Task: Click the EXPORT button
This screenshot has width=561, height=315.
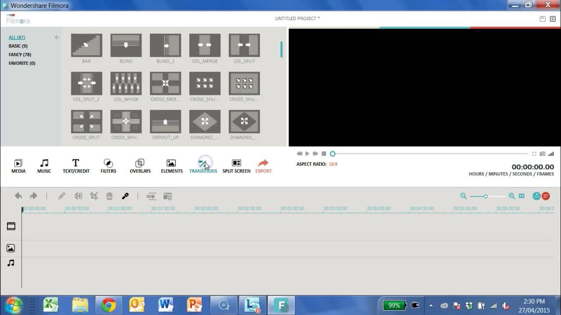Action: (263, 165)
